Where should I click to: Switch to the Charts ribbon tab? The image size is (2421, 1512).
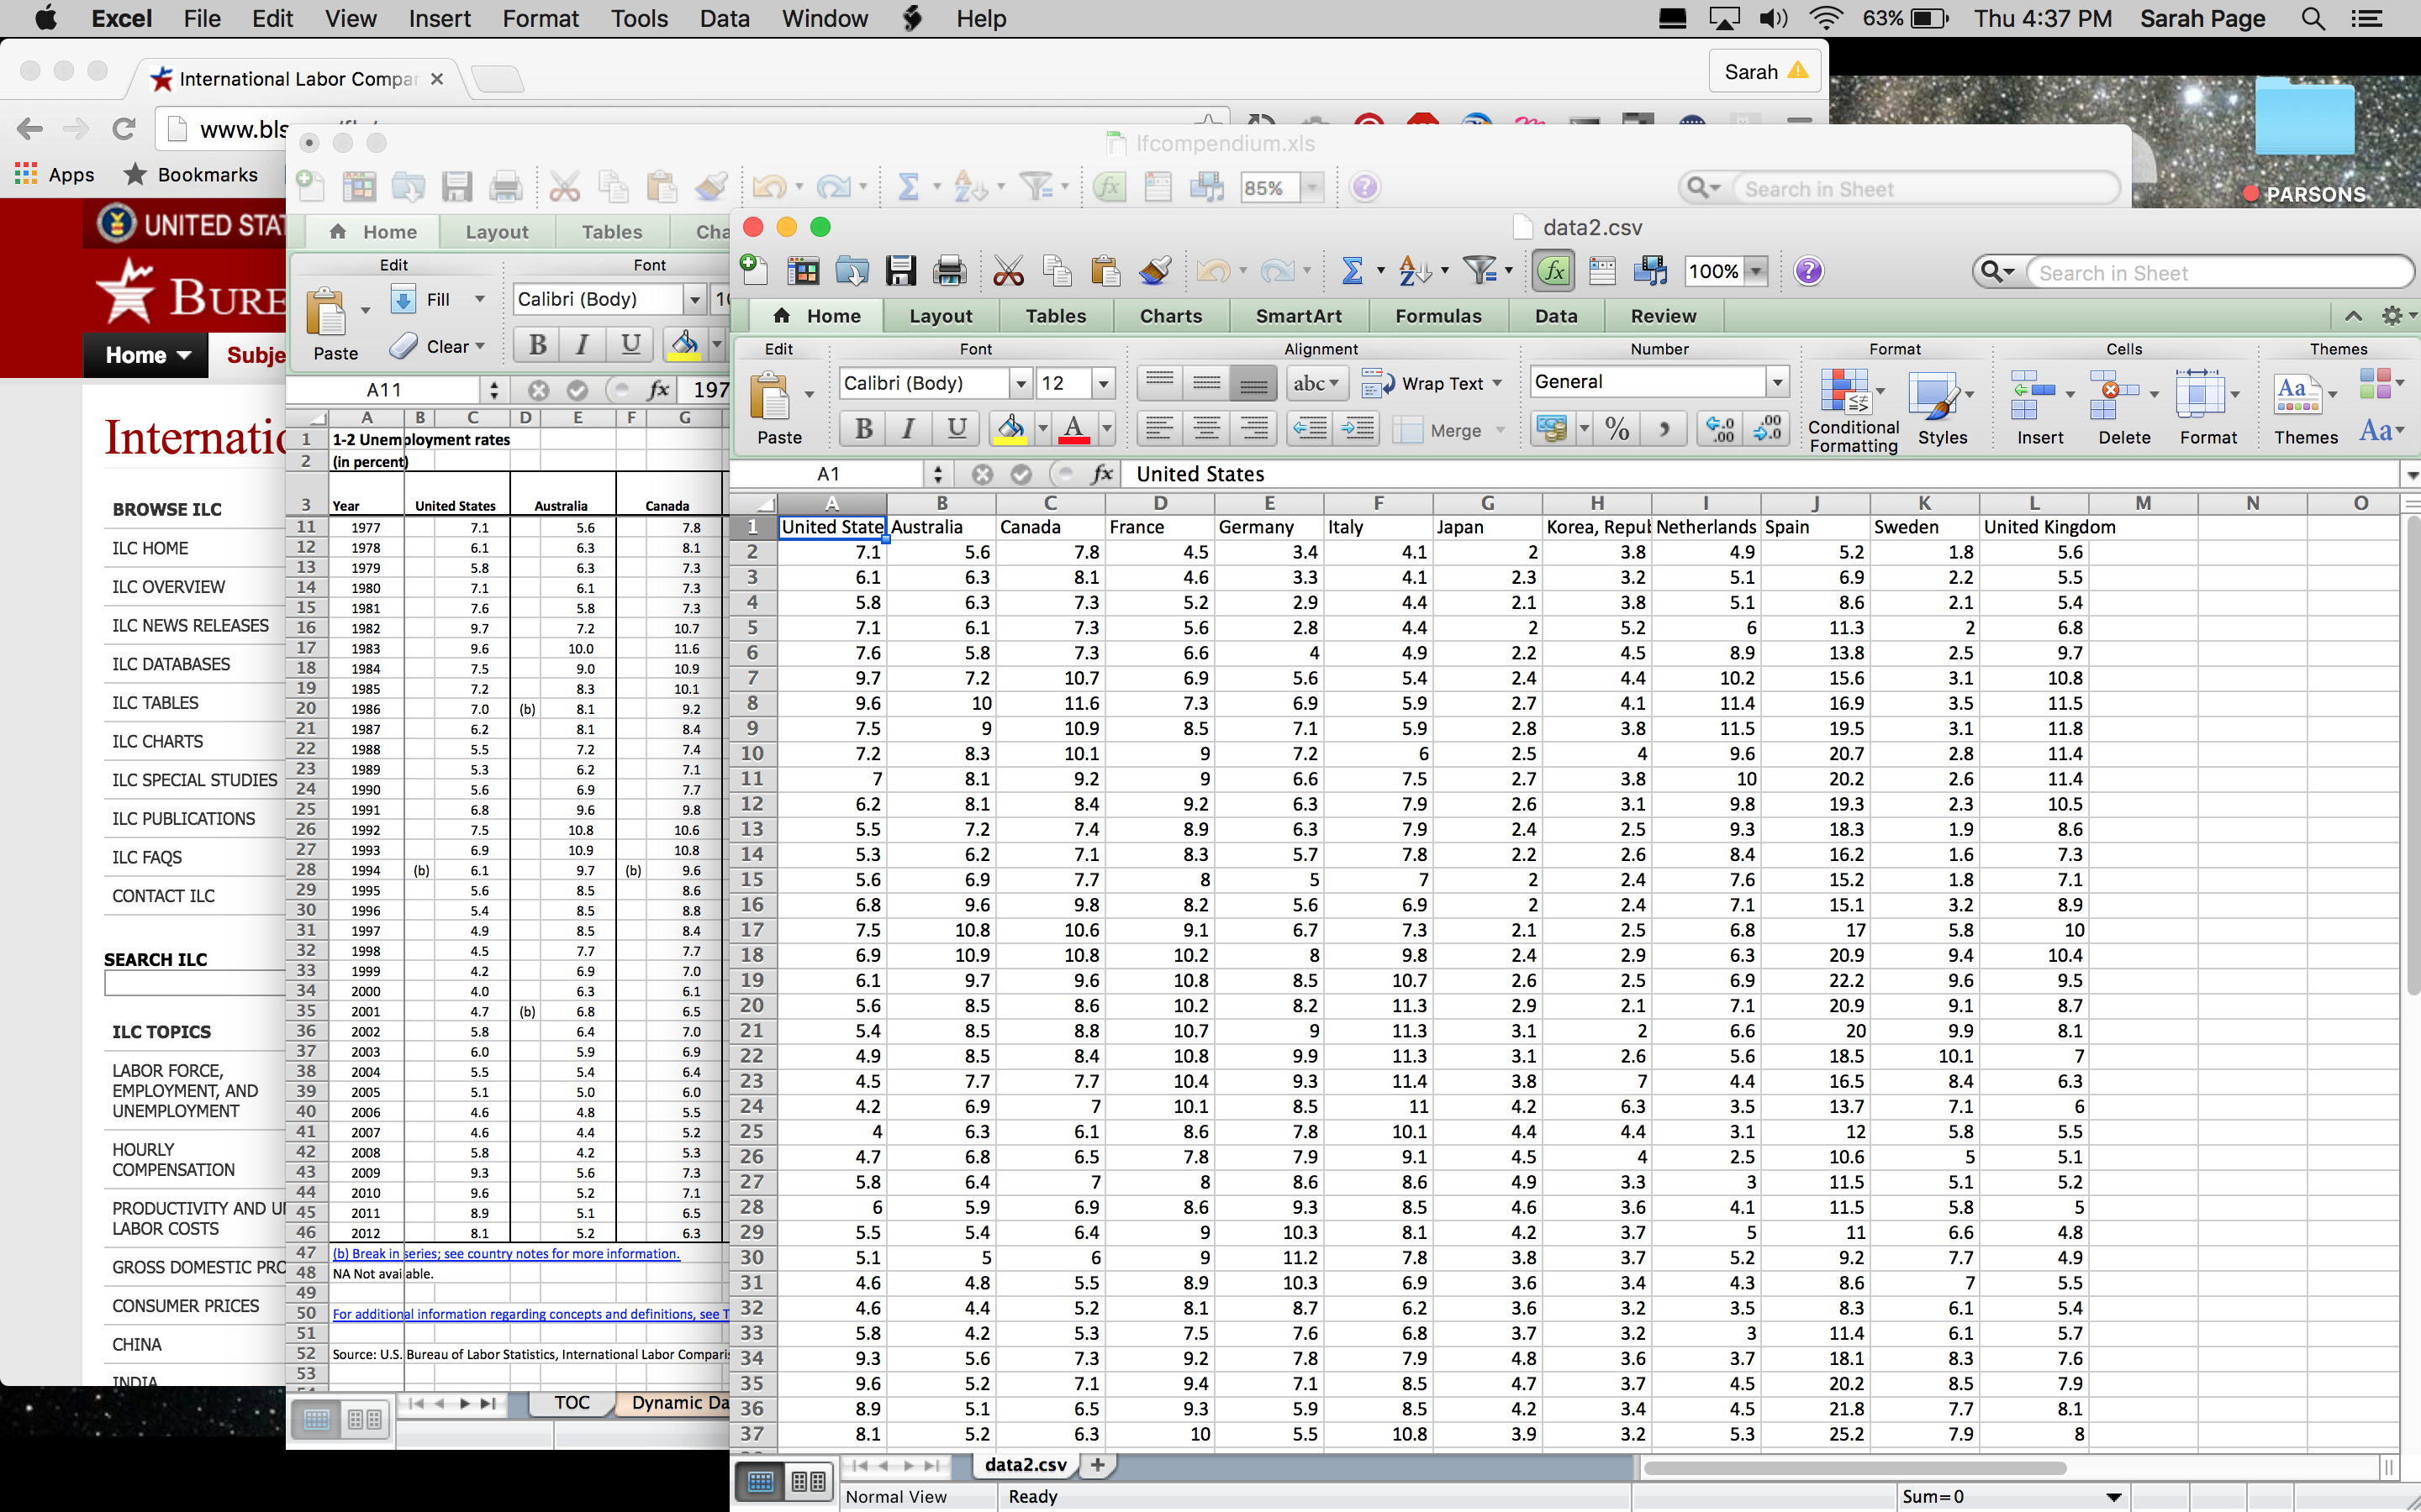(1170, 316)
